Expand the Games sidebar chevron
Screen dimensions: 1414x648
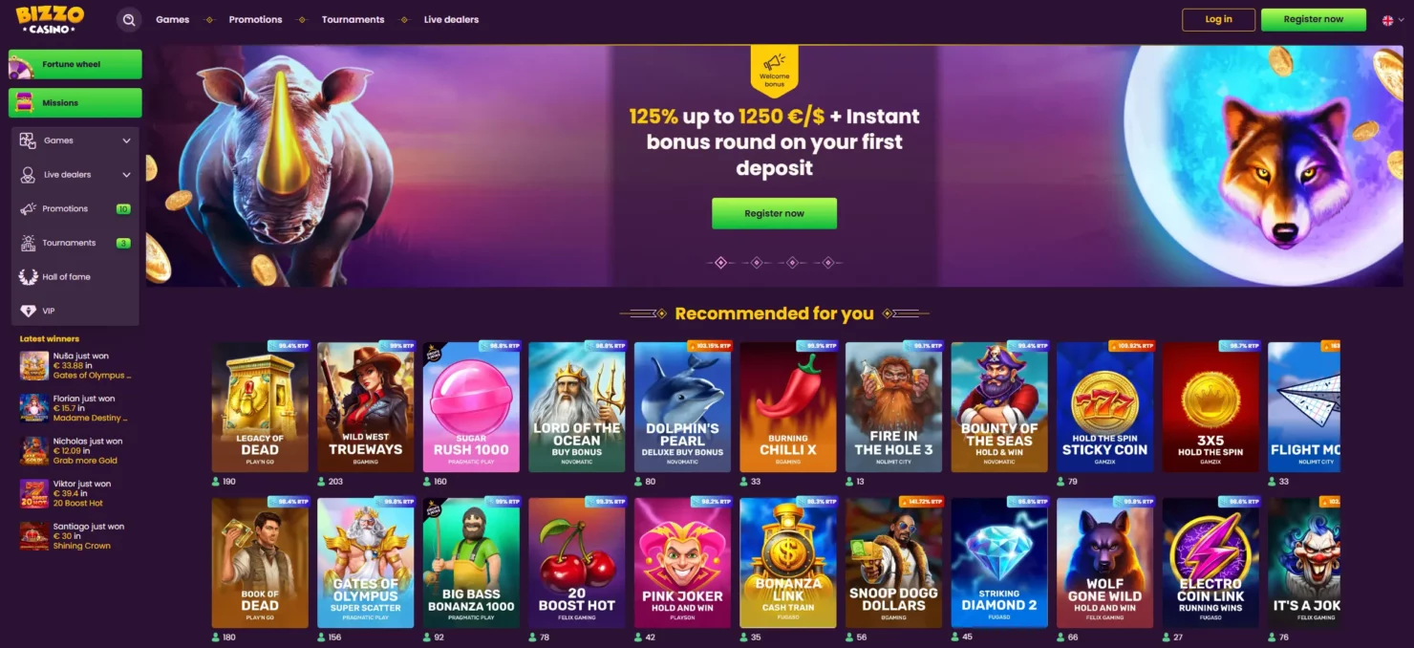tap(126, 140)
